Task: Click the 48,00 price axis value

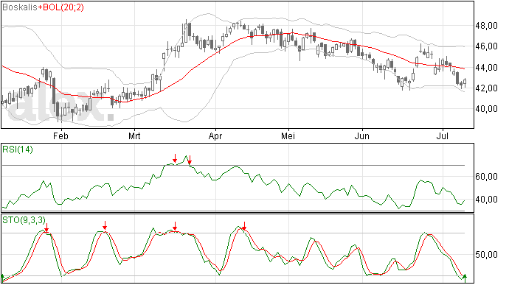Action: [486, 26]
